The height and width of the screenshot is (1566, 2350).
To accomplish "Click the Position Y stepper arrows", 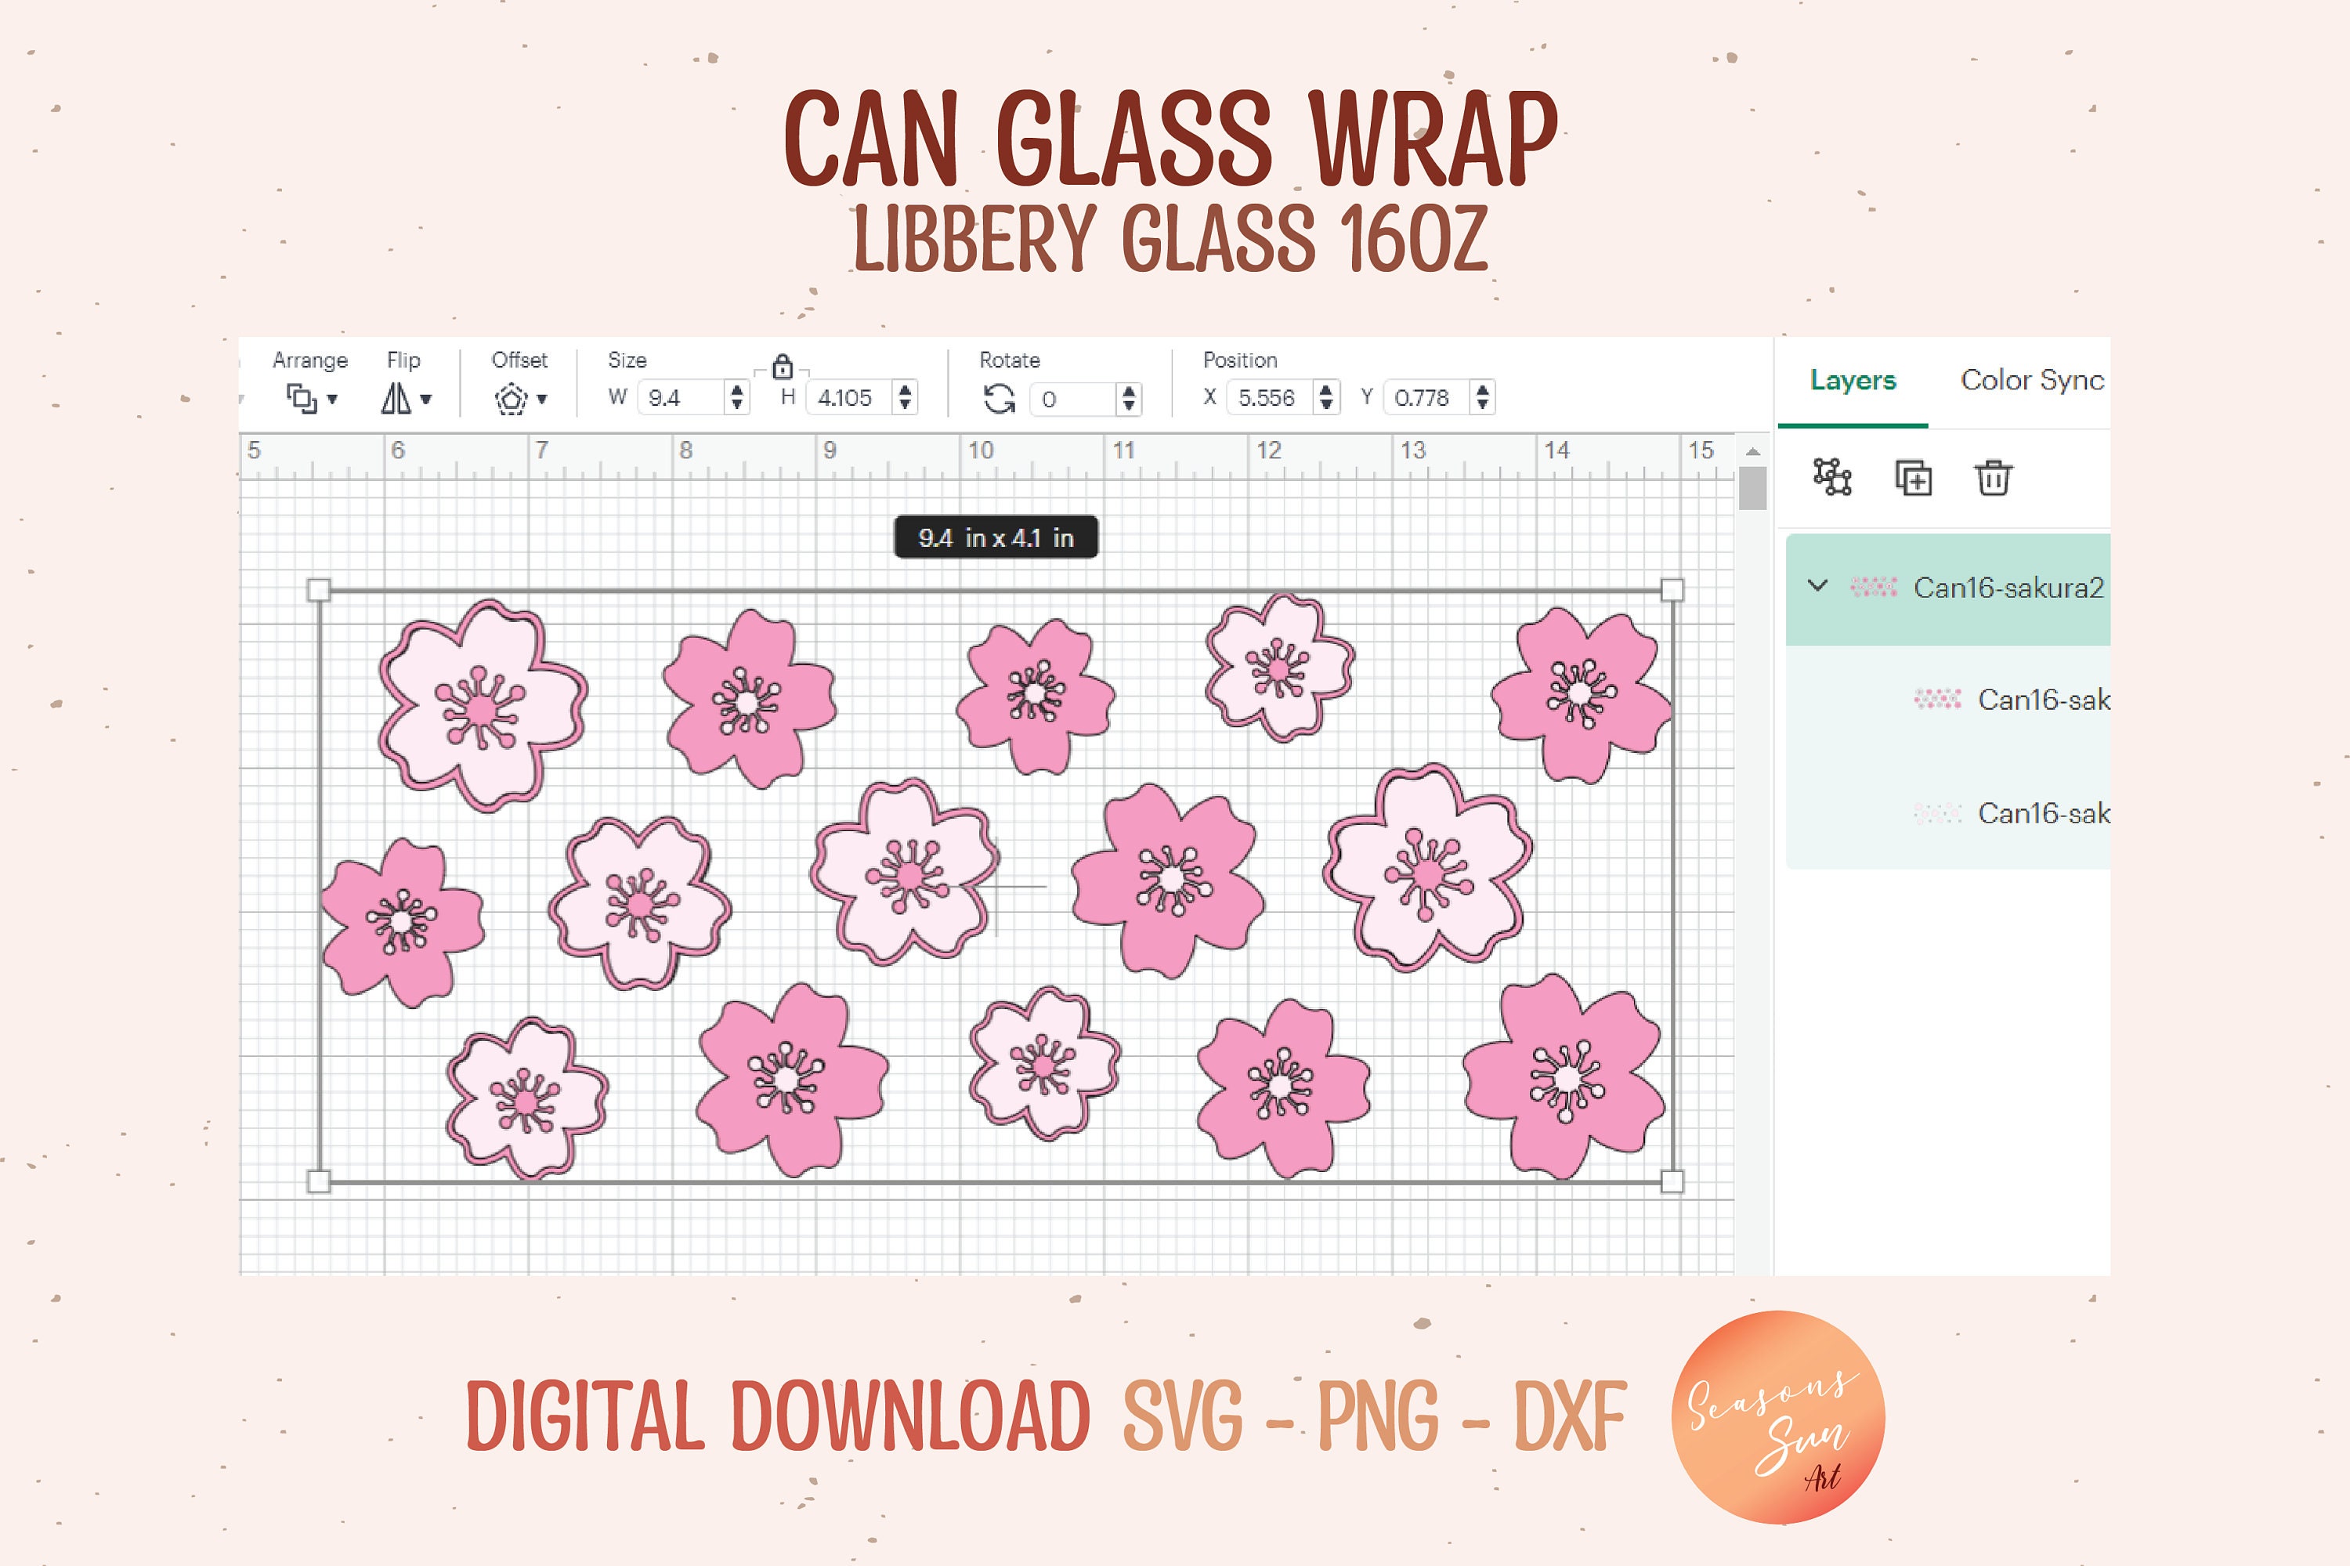I will [1483, 397].
